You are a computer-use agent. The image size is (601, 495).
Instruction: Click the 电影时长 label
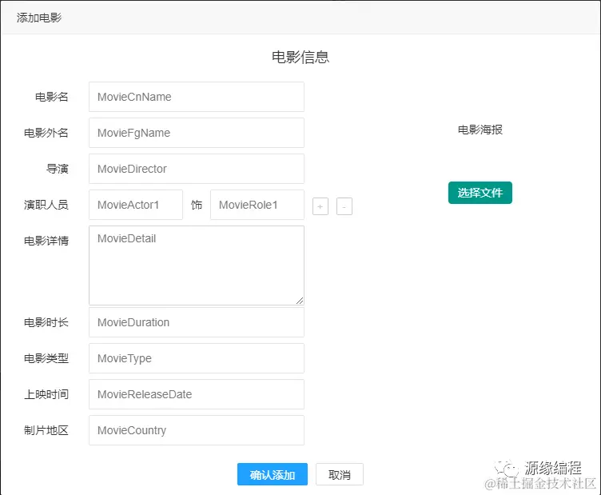coord(46,322)
